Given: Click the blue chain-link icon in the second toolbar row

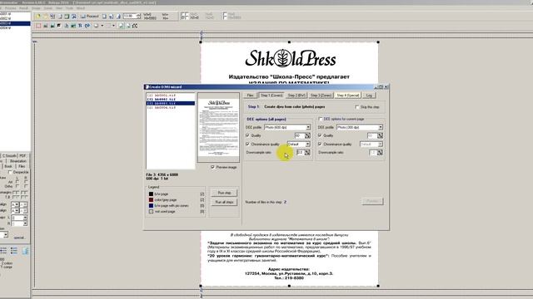Looking at the screenshot, I should [x=87, y=26].
